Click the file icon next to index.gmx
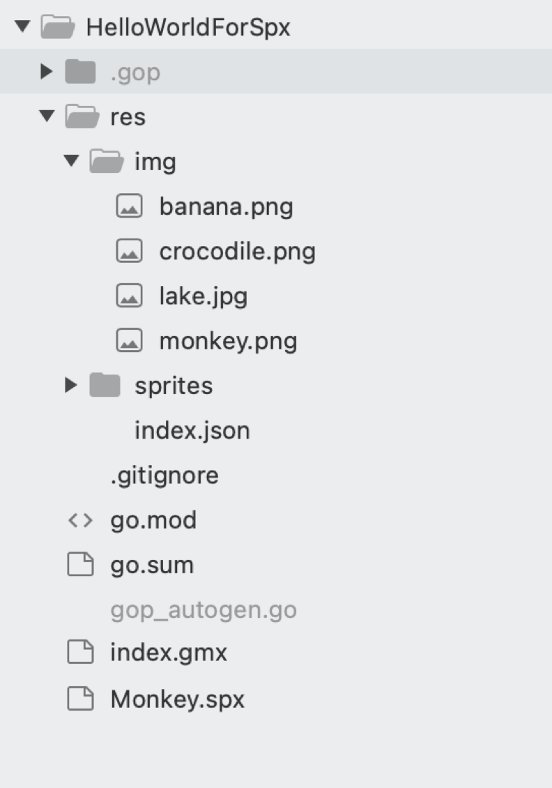The width and height of the screenshot is (552, 788). 79,653
